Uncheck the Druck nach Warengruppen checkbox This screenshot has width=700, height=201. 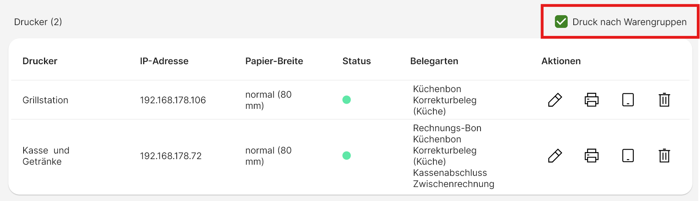coord(561,22)
